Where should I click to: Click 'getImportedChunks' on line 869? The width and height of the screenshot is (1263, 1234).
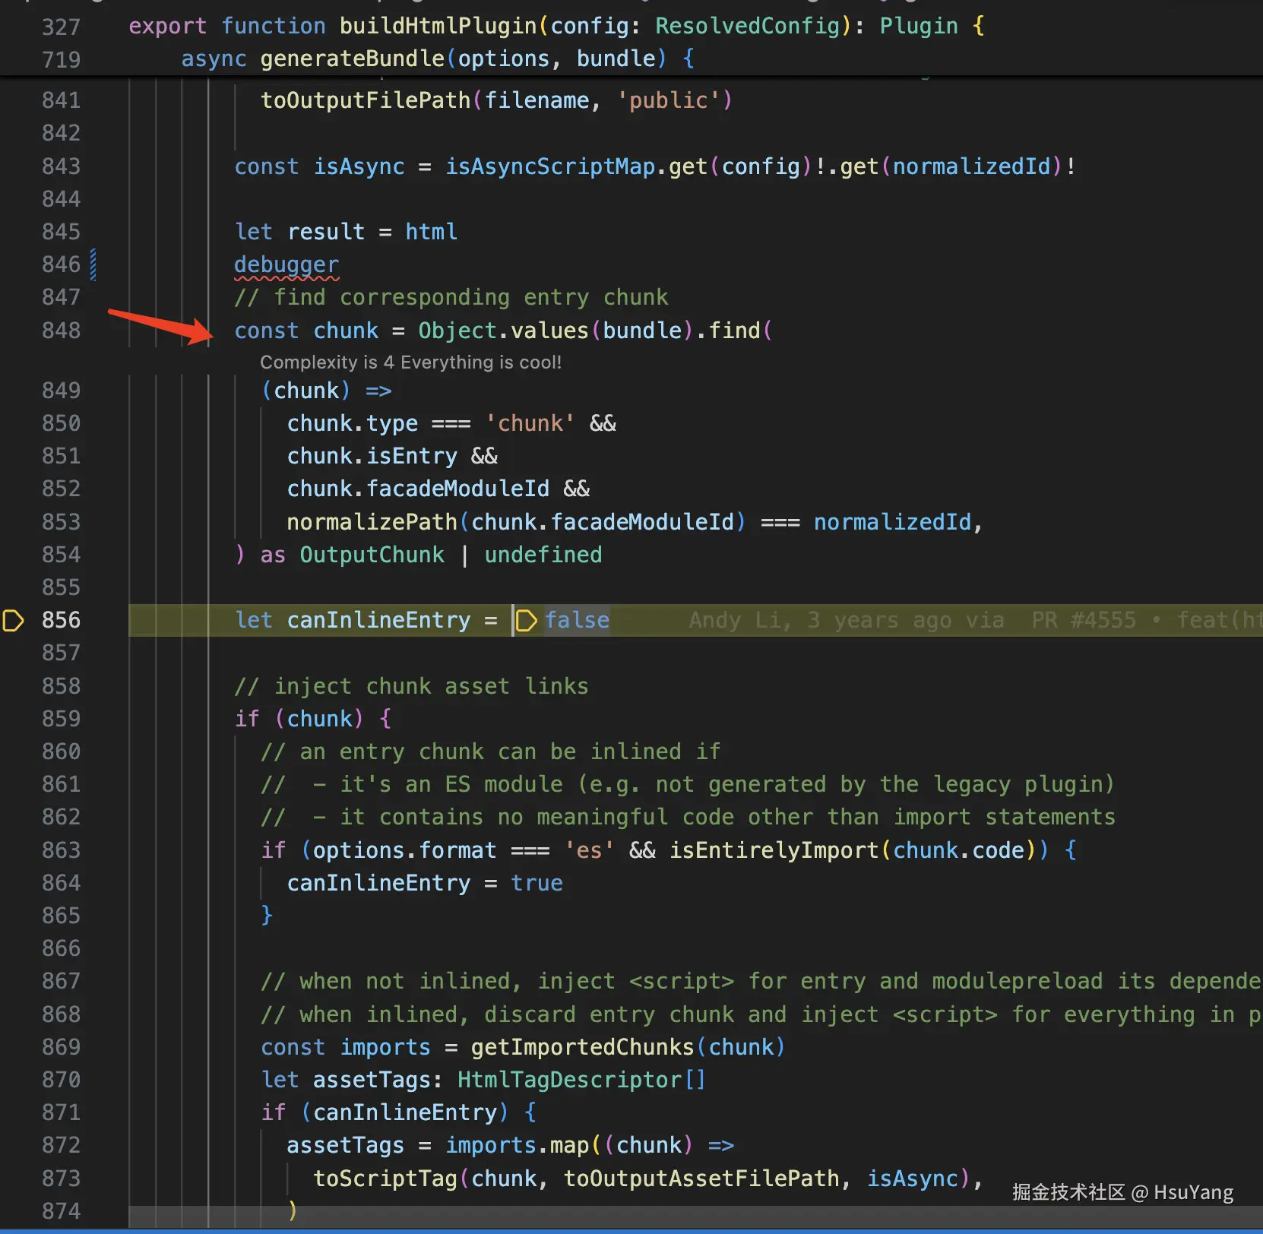click(x=582, y=1047)
